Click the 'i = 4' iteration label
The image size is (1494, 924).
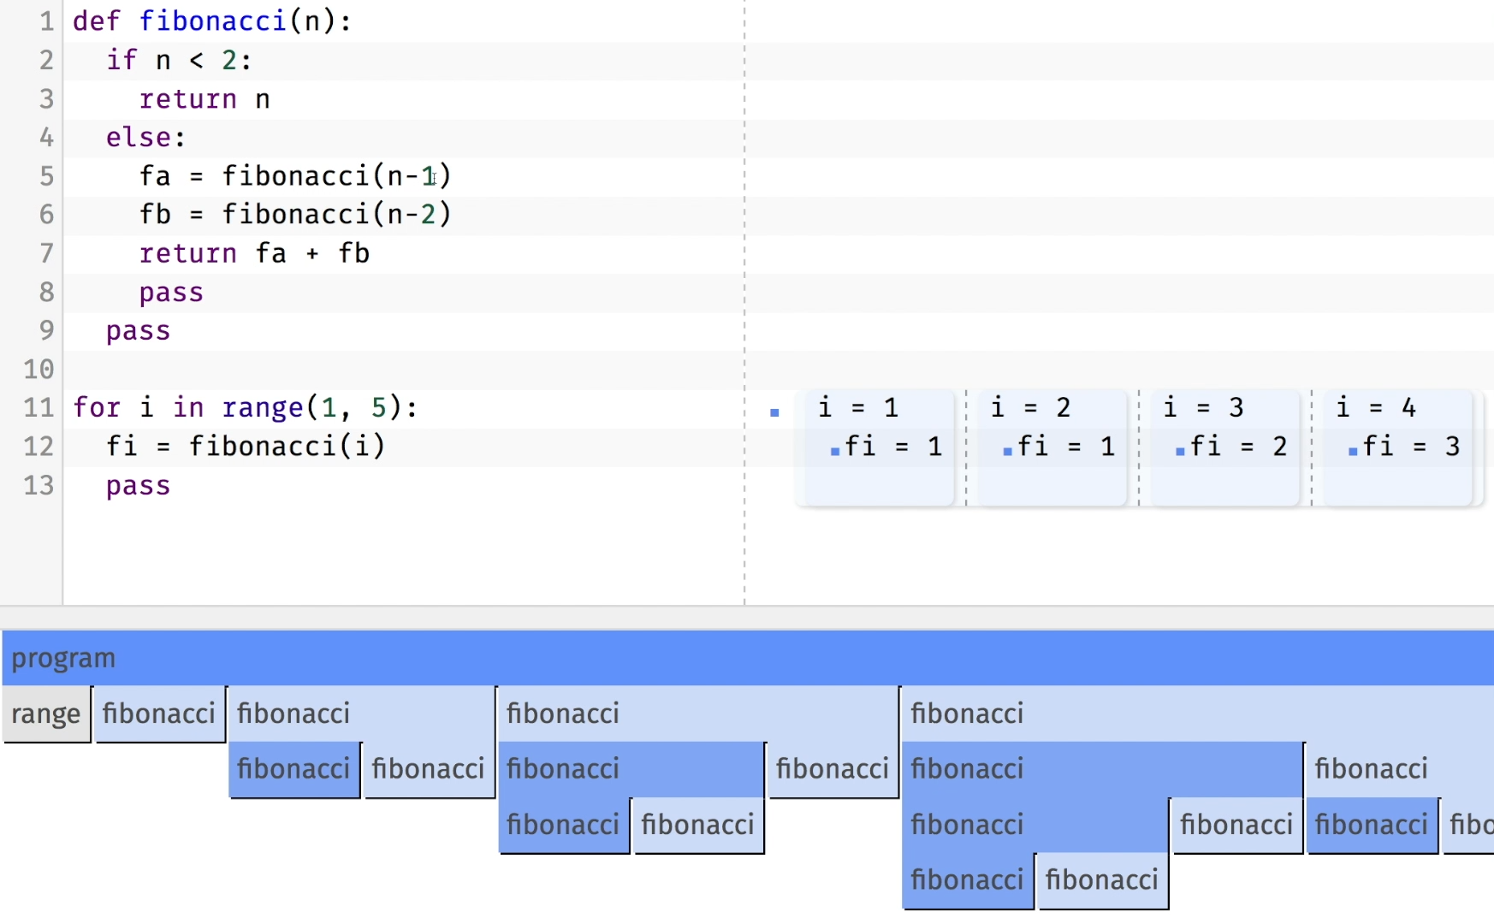pos(1376,407)
